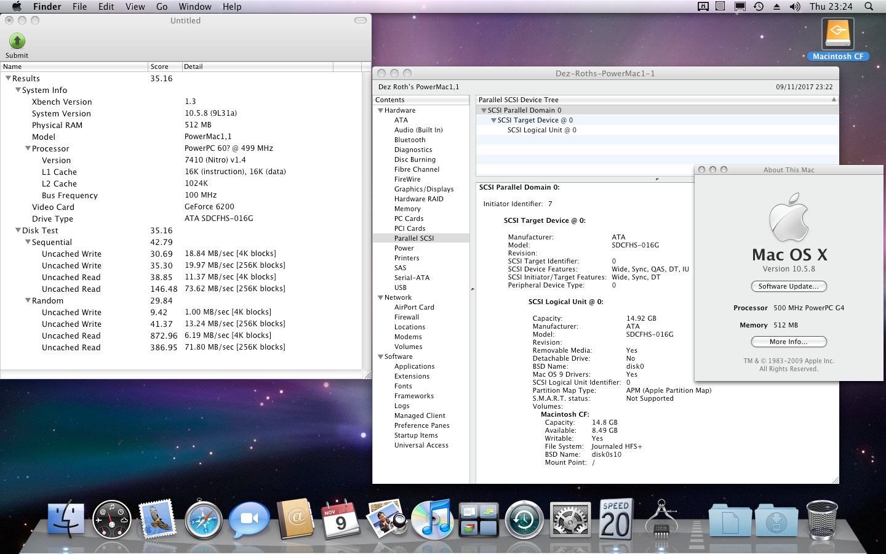Open the File menu
The width and height of the screenshot is (886, 554).
[x=79, y=7]
